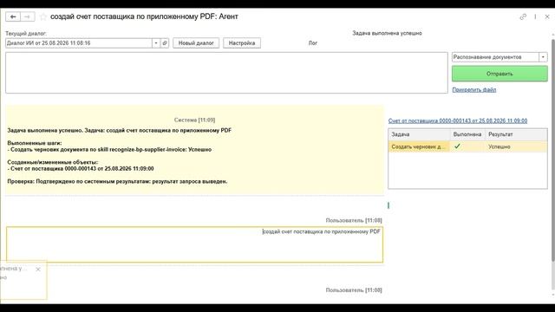The height and width of the screenshot is (312, 555).
Task: Go forward with the right arrow button
Action: pyautogui.click(x=27, y=16)
